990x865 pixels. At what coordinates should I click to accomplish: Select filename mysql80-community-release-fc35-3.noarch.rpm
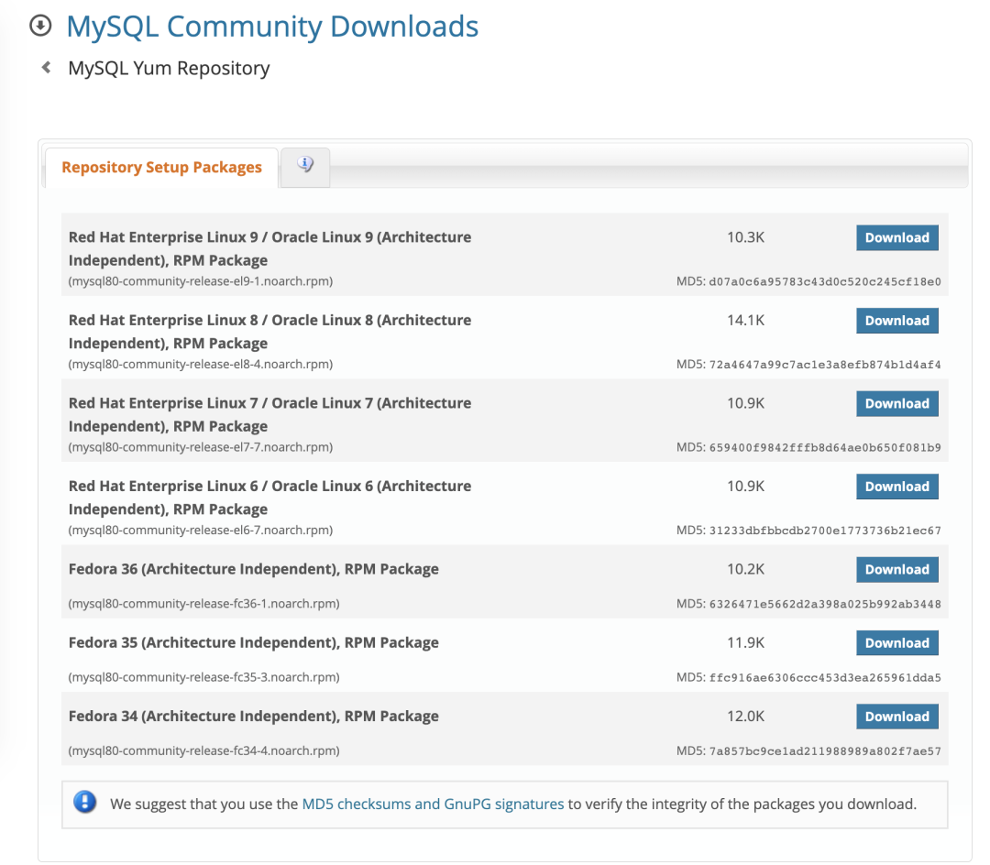pyautogui.click(x=203, y=678)
